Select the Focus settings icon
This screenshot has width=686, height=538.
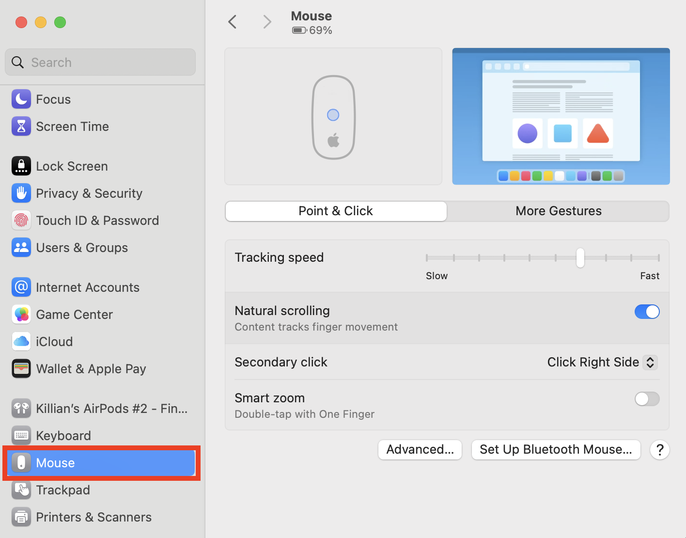[x=21, y=99]
